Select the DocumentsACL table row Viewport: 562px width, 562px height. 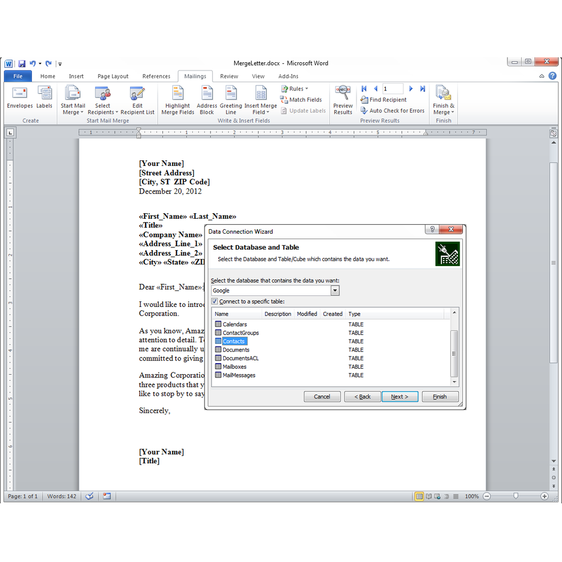click(331, 359)
